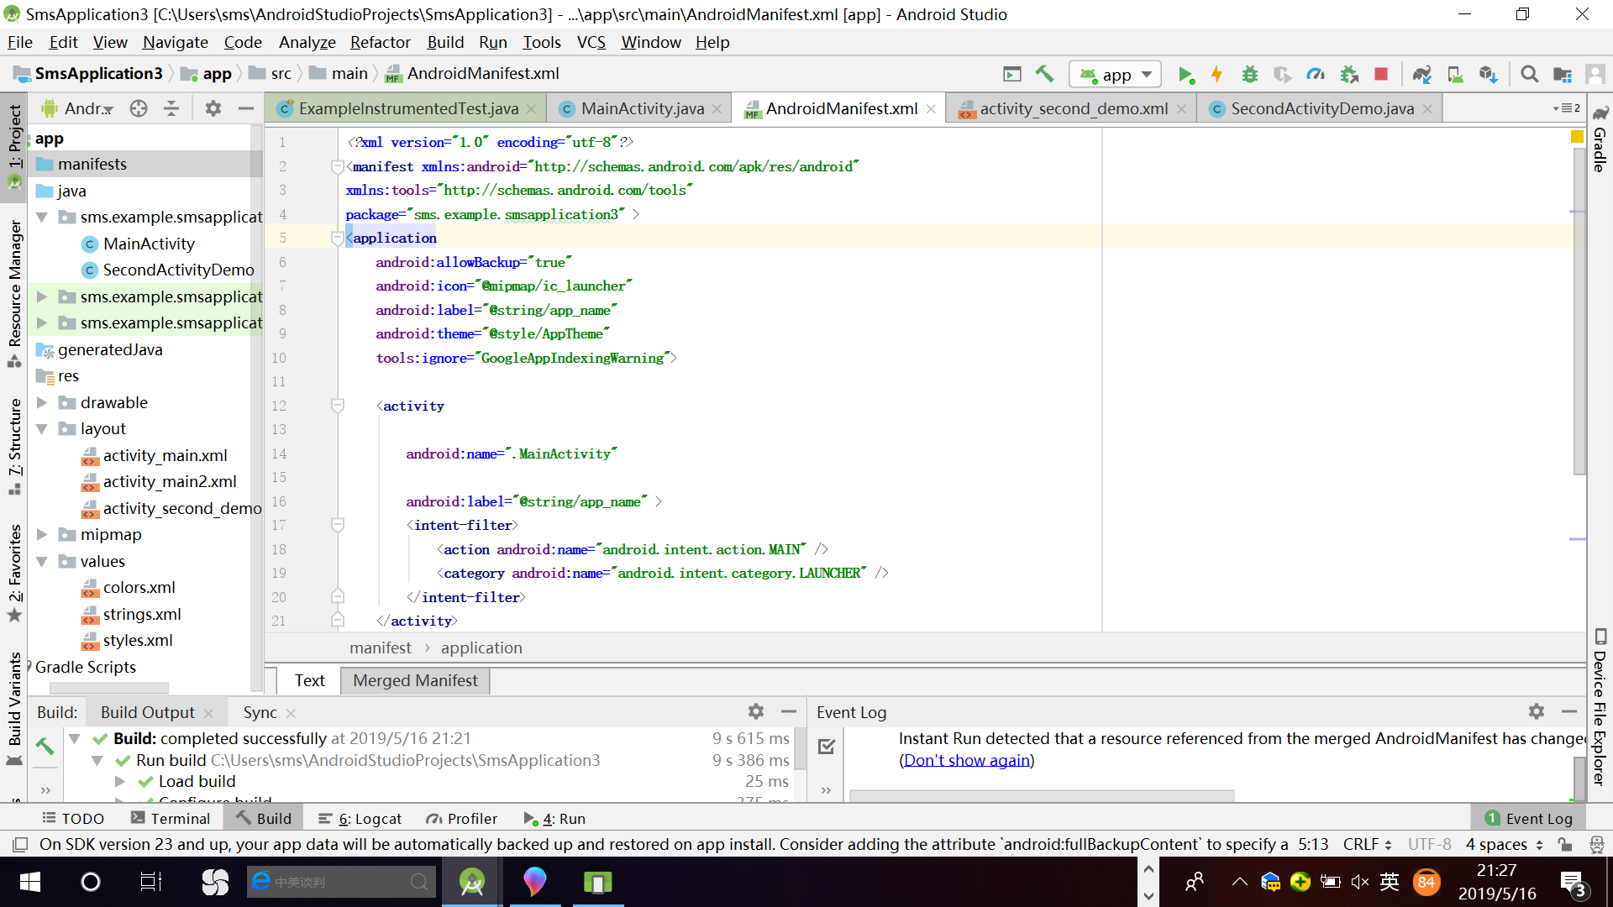Collapse the Run build node

tap(97, 760)
